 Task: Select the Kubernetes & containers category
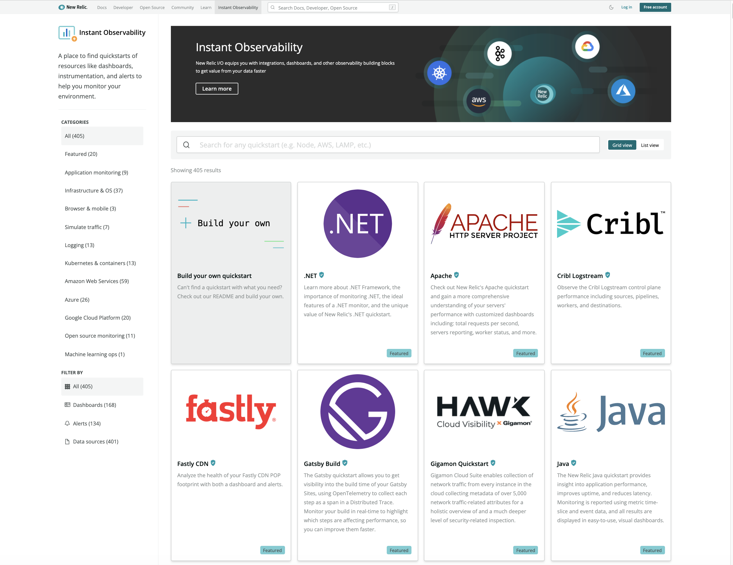[x=100, y=263]
